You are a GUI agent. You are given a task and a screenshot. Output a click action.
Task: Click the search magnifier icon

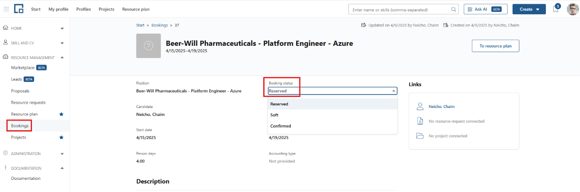click(454, 9)
